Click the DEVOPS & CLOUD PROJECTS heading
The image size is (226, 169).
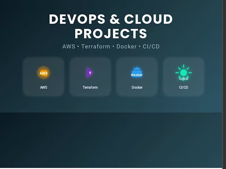click(x=111, y=26)
